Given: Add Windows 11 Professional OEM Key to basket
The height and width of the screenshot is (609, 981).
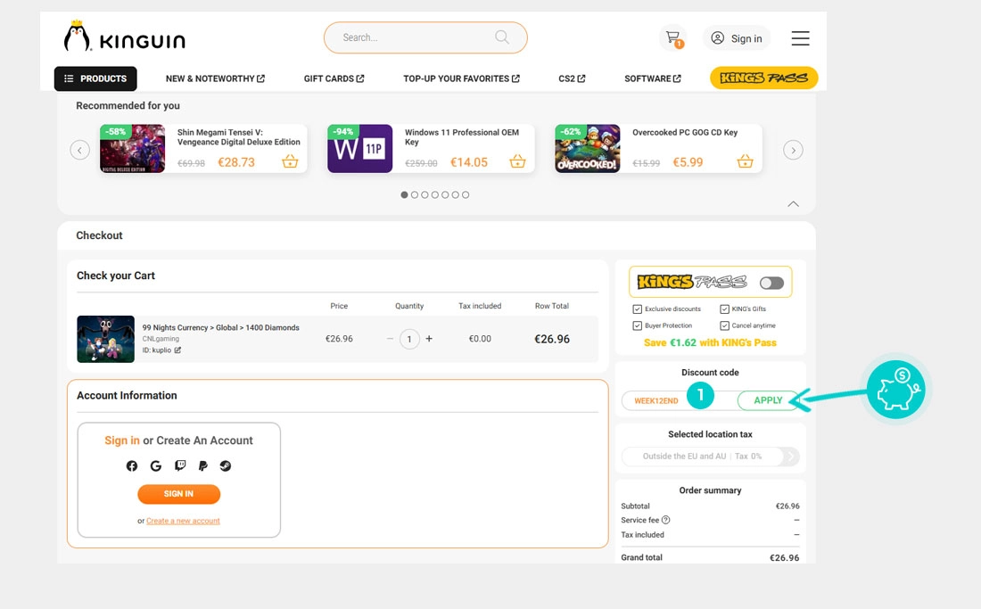Looking at the screenshot, I should click(517, 161).
